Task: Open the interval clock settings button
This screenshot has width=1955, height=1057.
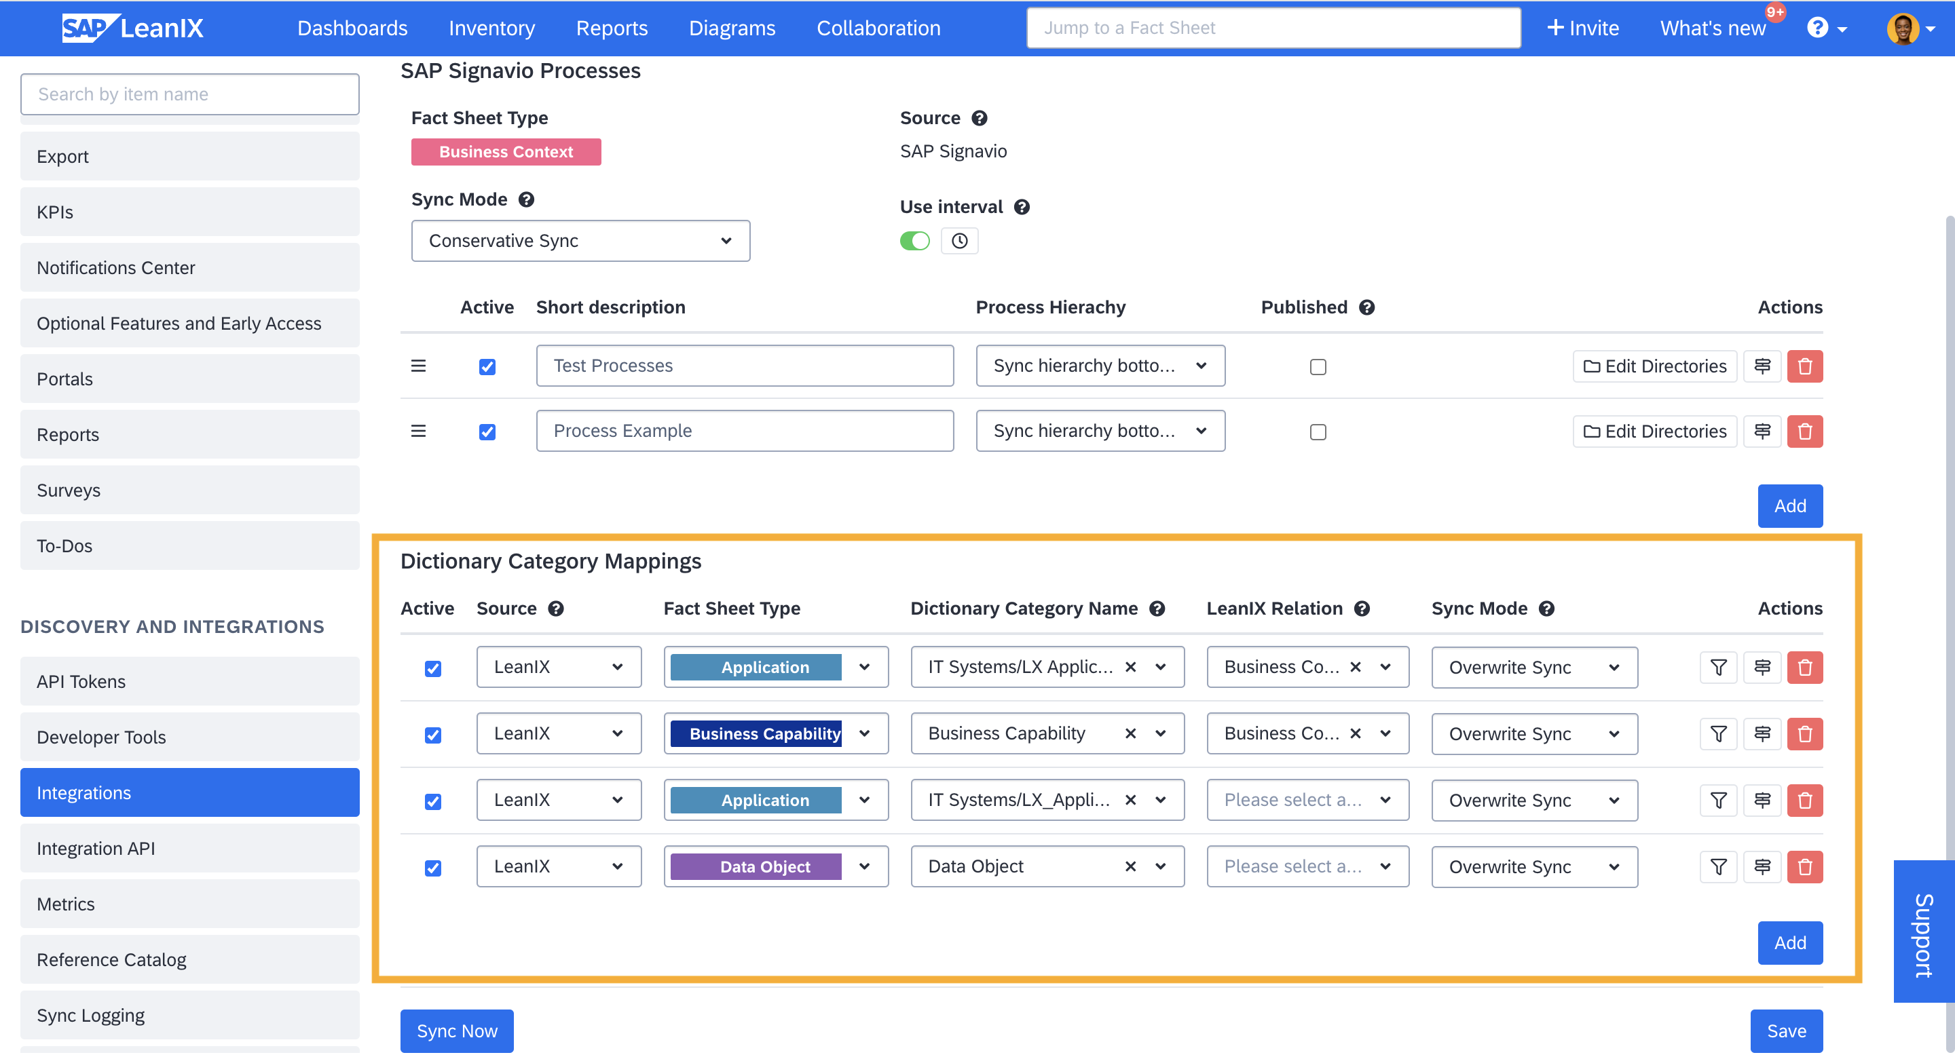Action: 959,241
